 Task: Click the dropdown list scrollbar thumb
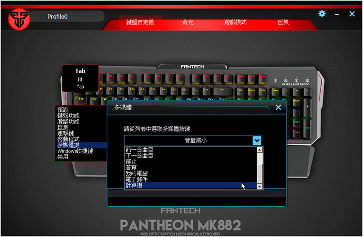259,174
